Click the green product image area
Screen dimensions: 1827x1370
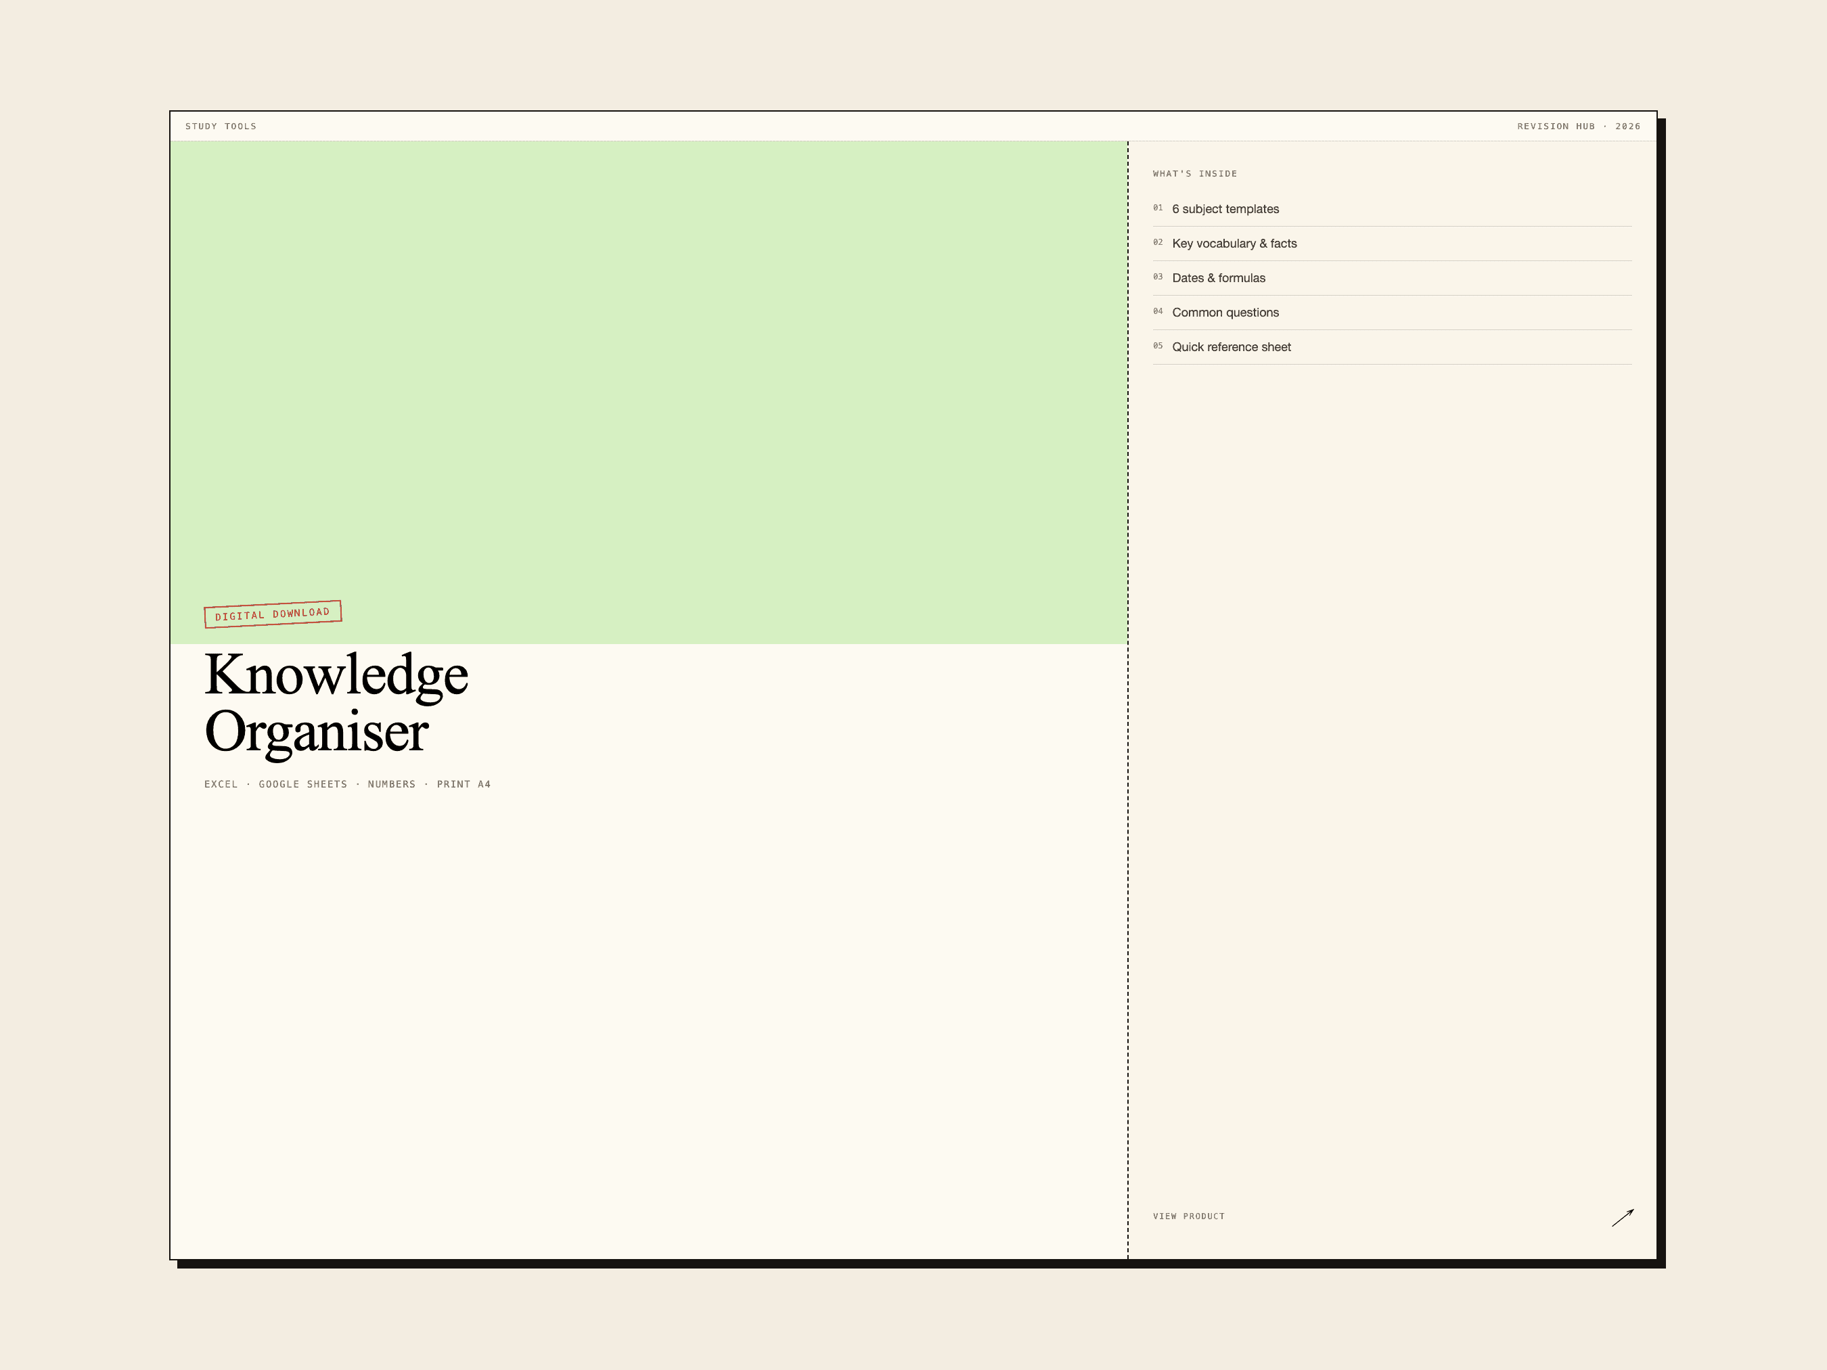pos(648,392)
